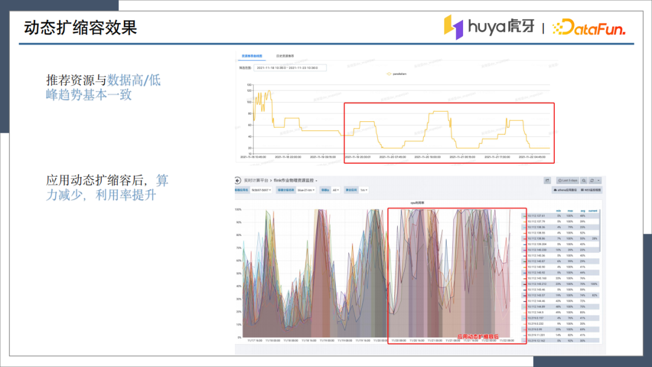Screen dimensions: 652x367
Task: Open the blue-21-tm container group dropdown
Action: (306, 190)
